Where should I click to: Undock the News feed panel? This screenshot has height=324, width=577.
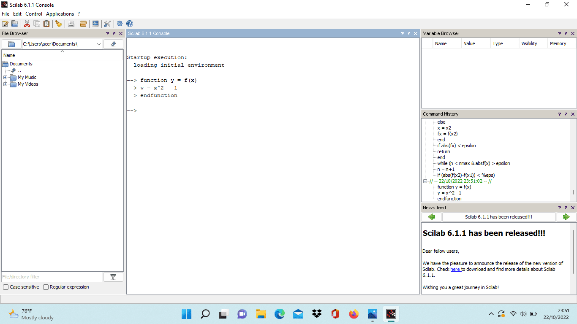pyautogui.click(x=566, y=208)
